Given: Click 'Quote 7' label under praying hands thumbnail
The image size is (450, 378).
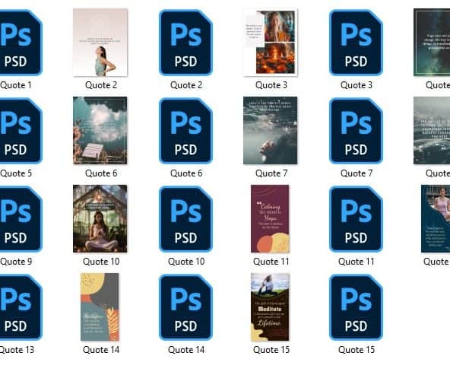Looking at the screenshot, I should 271,173.
